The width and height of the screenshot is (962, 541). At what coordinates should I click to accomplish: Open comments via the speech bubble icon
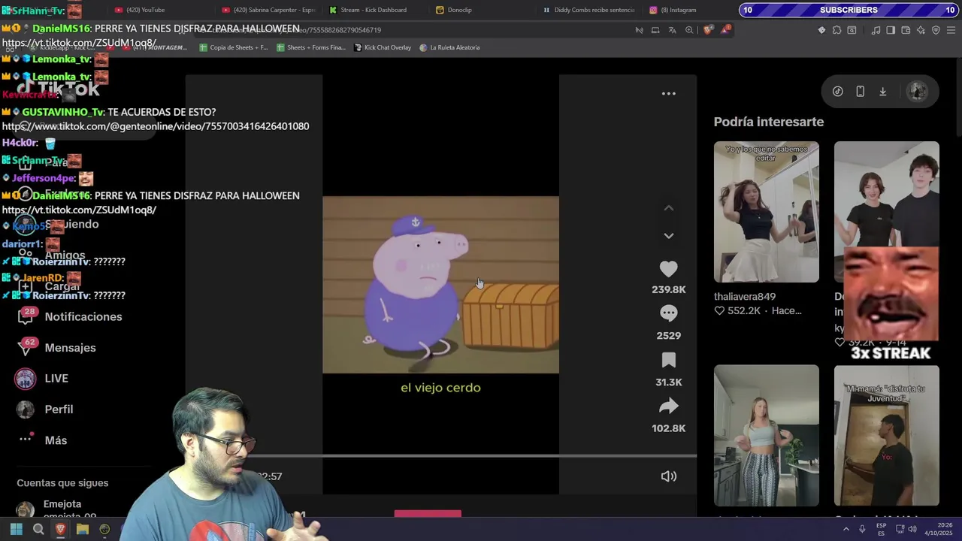[668, 313]
